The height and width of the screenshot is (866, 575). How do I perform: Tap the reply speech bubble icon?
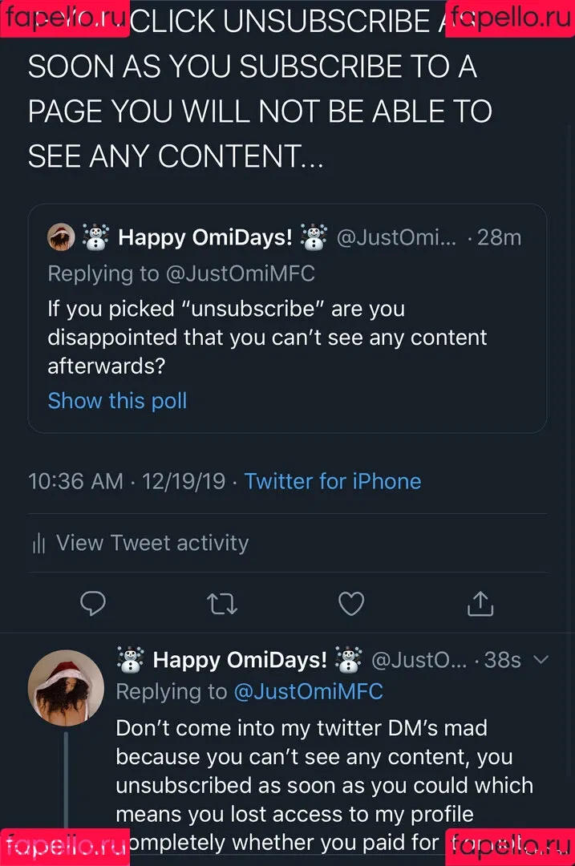coord(94,603)
